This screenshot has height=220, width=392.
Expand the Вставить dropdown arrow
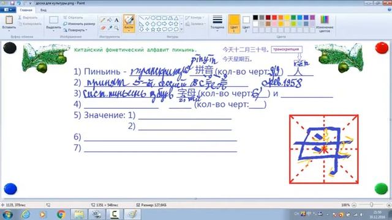point(9,31)
